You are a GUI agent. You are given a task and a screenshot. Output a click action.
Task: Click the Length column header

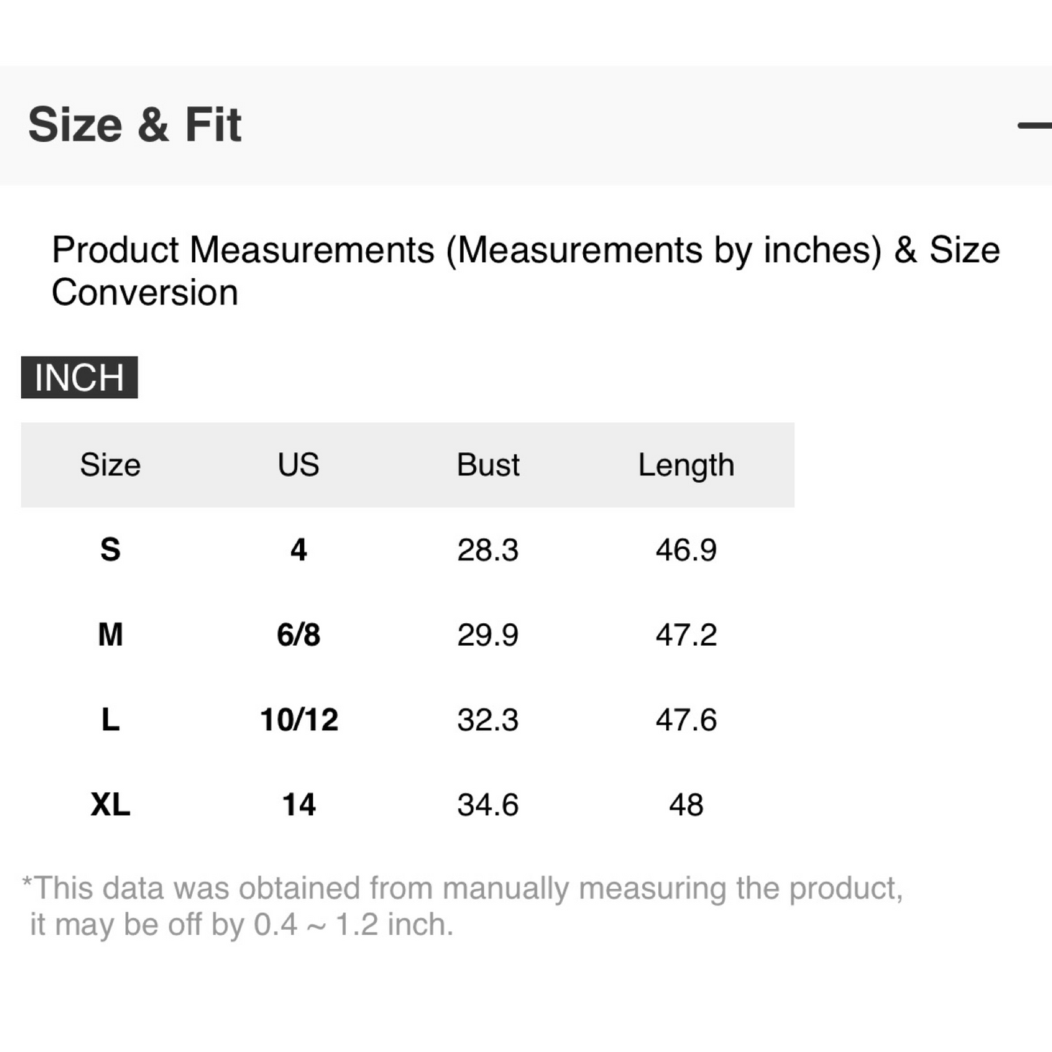(686, 464)
